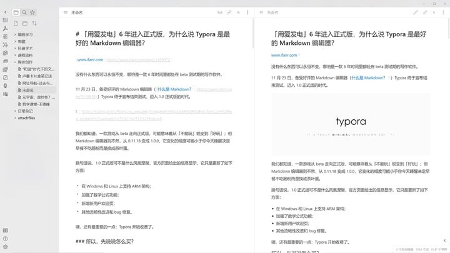Copy link icon in left pane header

229,12
